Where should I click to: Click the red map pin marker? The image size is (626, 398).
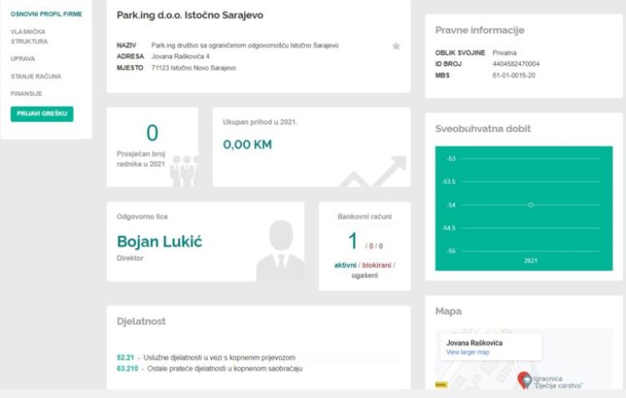(524, 380)
